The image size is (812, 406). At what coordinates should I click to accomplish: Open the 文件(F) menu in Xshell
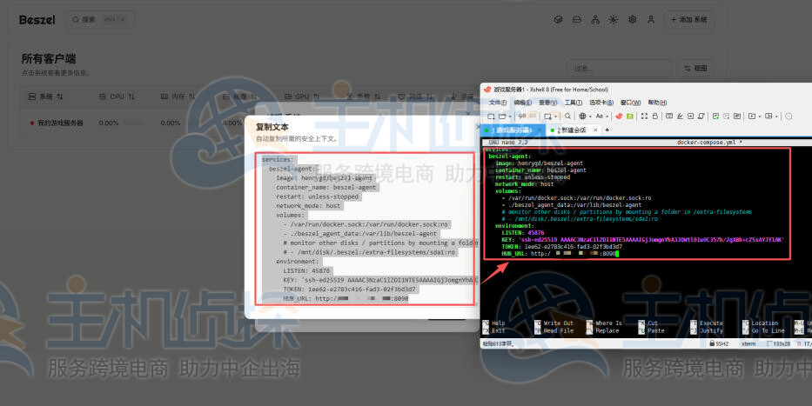click(498, 103)
